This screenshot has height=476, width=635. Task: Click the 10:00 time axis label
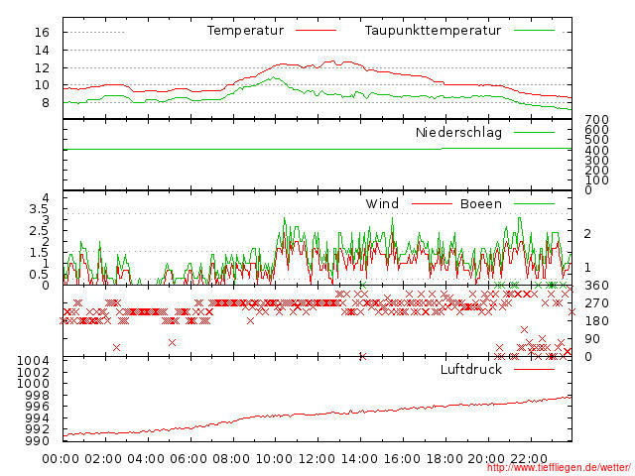click(274, 459)
